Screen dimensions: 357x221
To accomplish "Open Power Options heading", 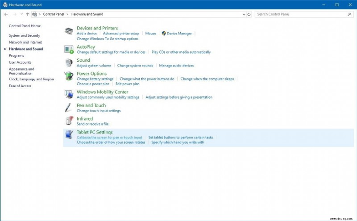I will [x=91, y=74].
